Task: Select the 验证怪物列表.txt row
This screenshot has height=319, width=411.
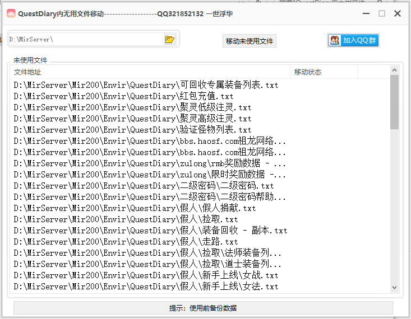Action: click(200, 129)
